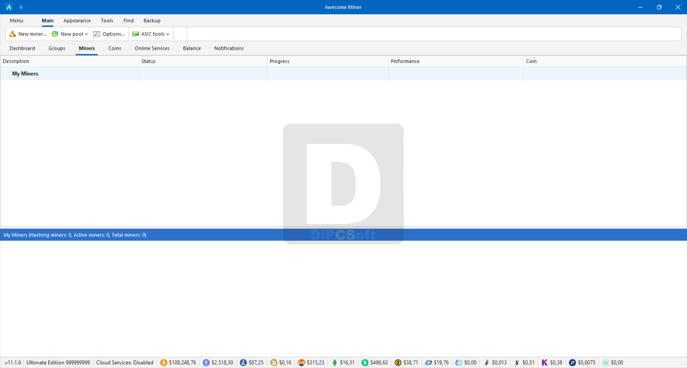This screenshot has width=687, height=368.
Task: Sort by the Description column header
Action: (x=69, y=61)
